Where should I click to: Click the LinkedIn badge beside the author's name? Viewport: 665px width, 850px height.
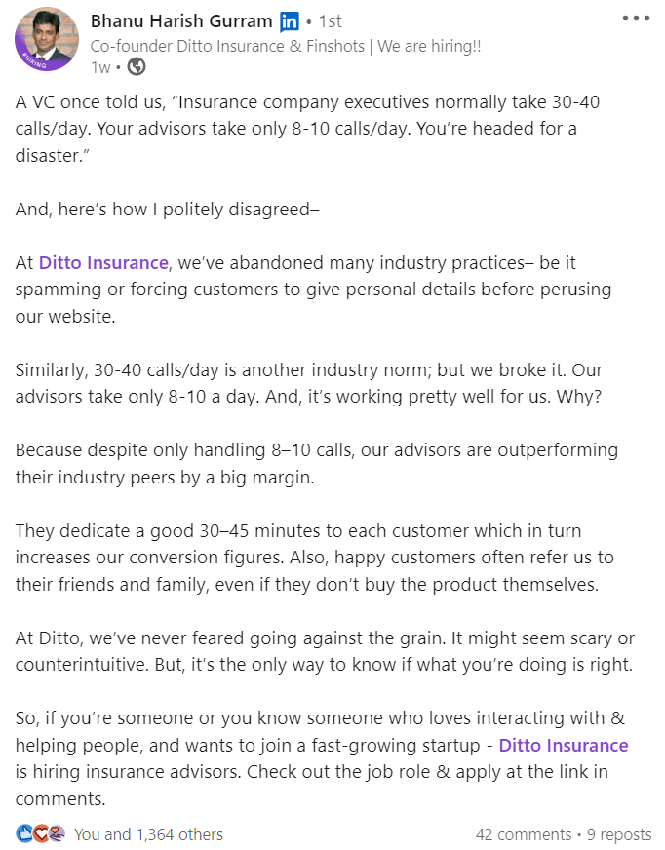290,21
